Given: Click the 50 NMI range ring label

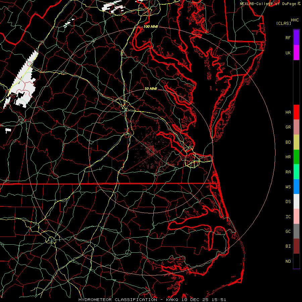Looking at the screenshot, I should 151,89.
